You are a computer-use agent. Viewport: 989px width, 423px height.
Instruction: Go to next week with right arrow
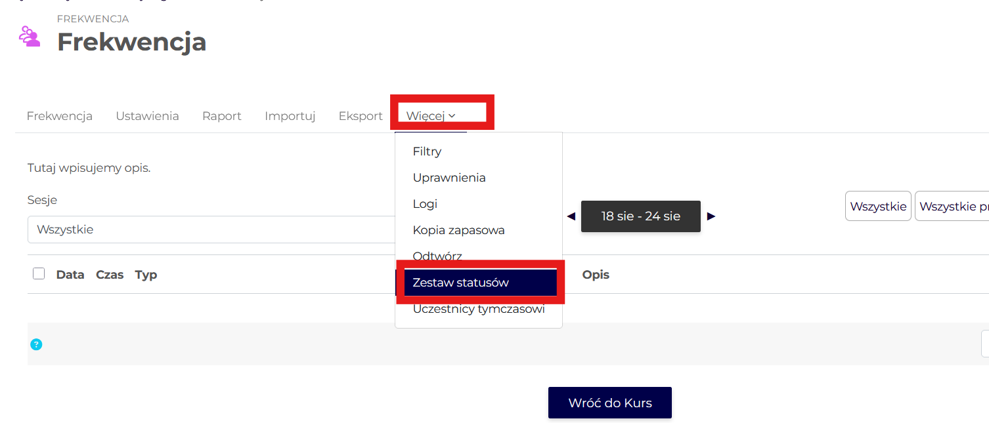[x=711, y=216]
